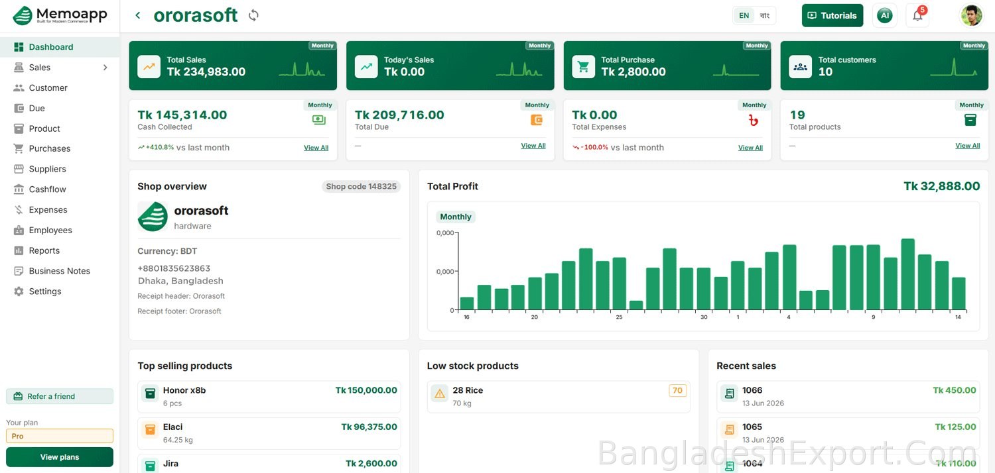Click the Total Purchase cart icon
This screenshot has width=995, height=473.
pyautogui.click(x=584, y=66)
